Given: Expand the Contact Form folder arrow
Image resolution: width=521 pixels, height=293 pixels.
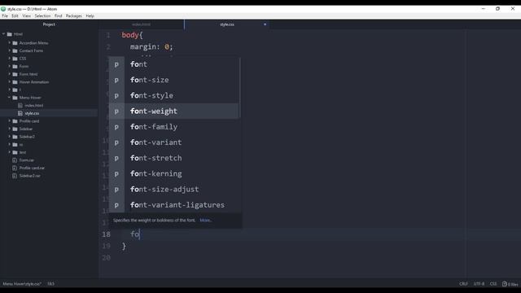Looking at the screenshot, I should (x=9, y=50).
